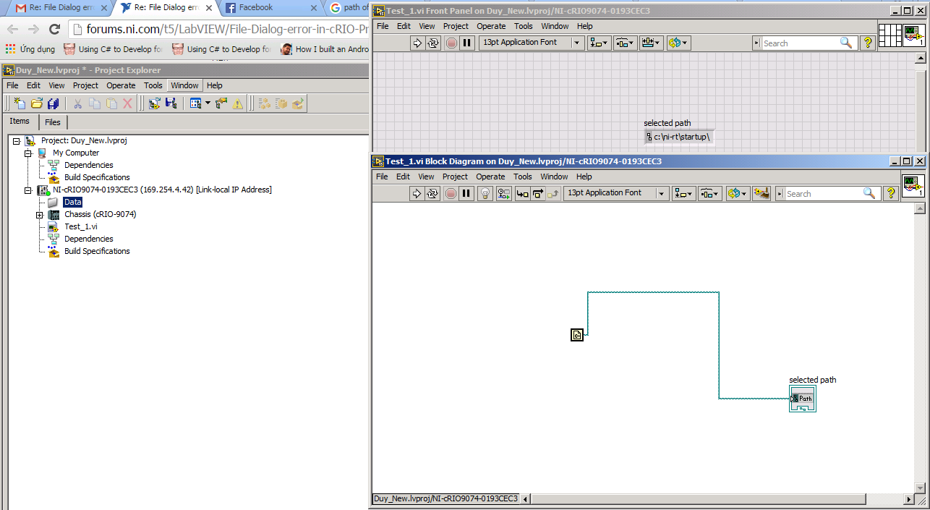Toggle Retain Wire Values button
Screen dimensions: 930x510
504,193
